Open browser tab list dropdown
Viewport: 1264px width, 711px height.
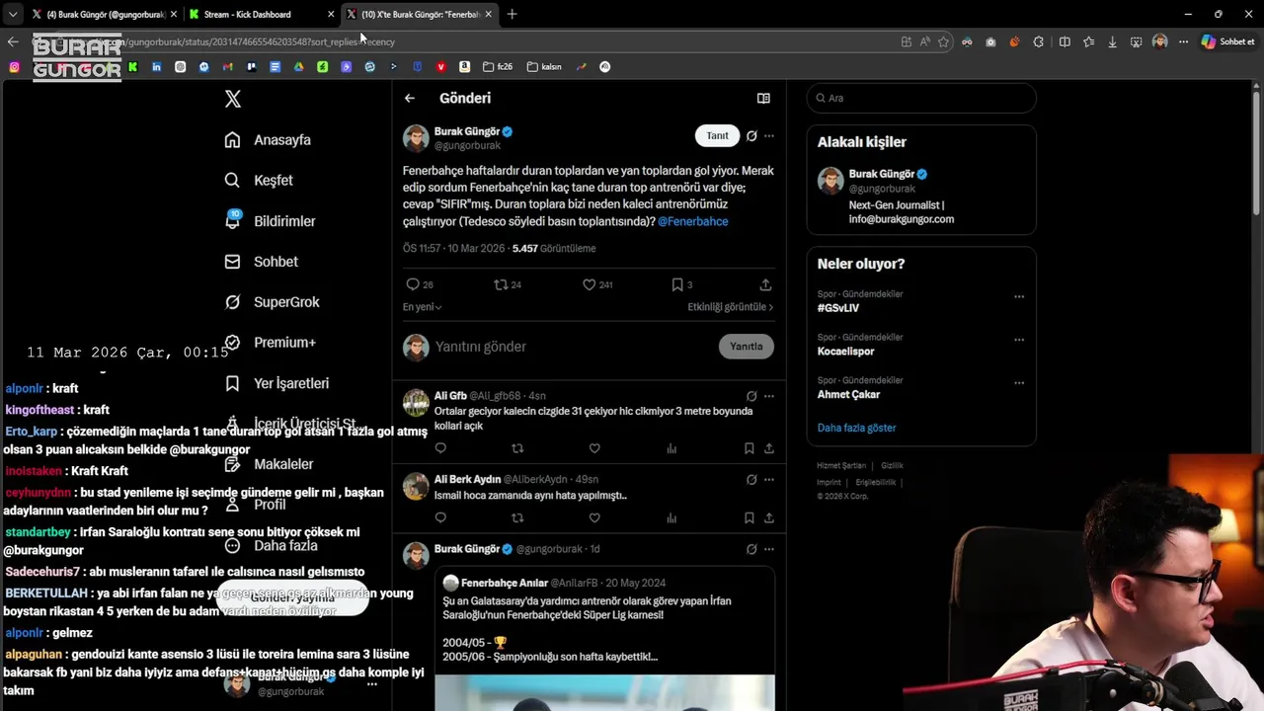12,15
